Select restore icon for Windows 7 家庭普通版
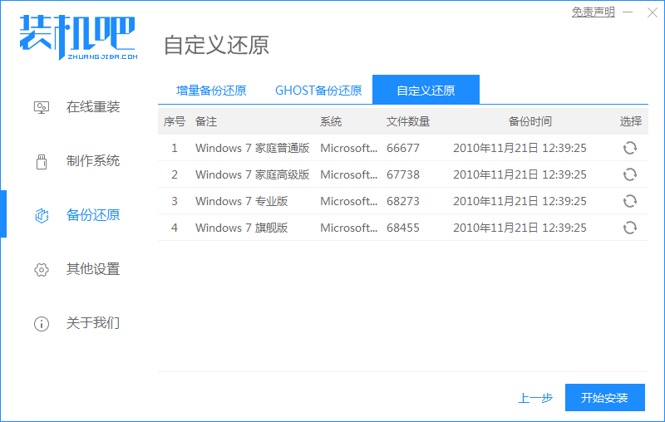Screen dimensions: 665x422 630,148
